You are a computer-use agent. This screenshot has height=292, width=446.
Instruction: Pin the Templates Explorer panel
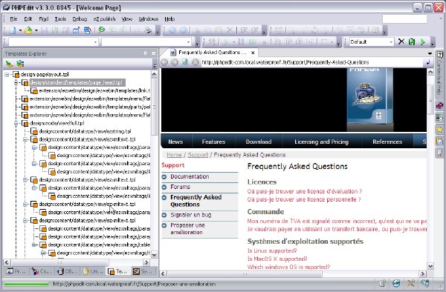click(146, 53)
